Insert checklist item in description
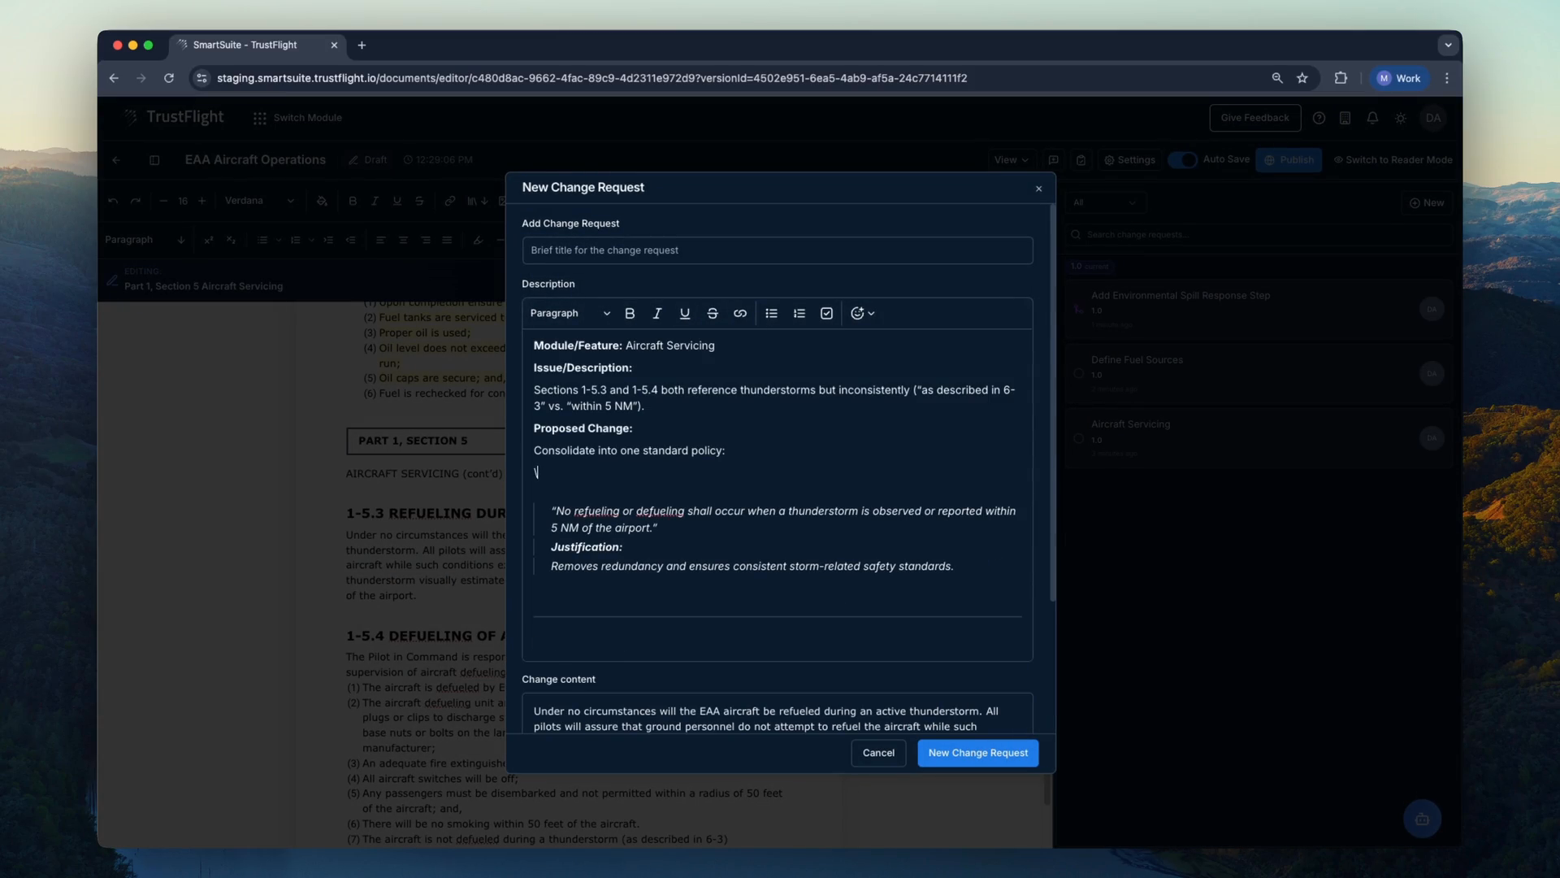1560x878 pixels. tap(826, 313)
